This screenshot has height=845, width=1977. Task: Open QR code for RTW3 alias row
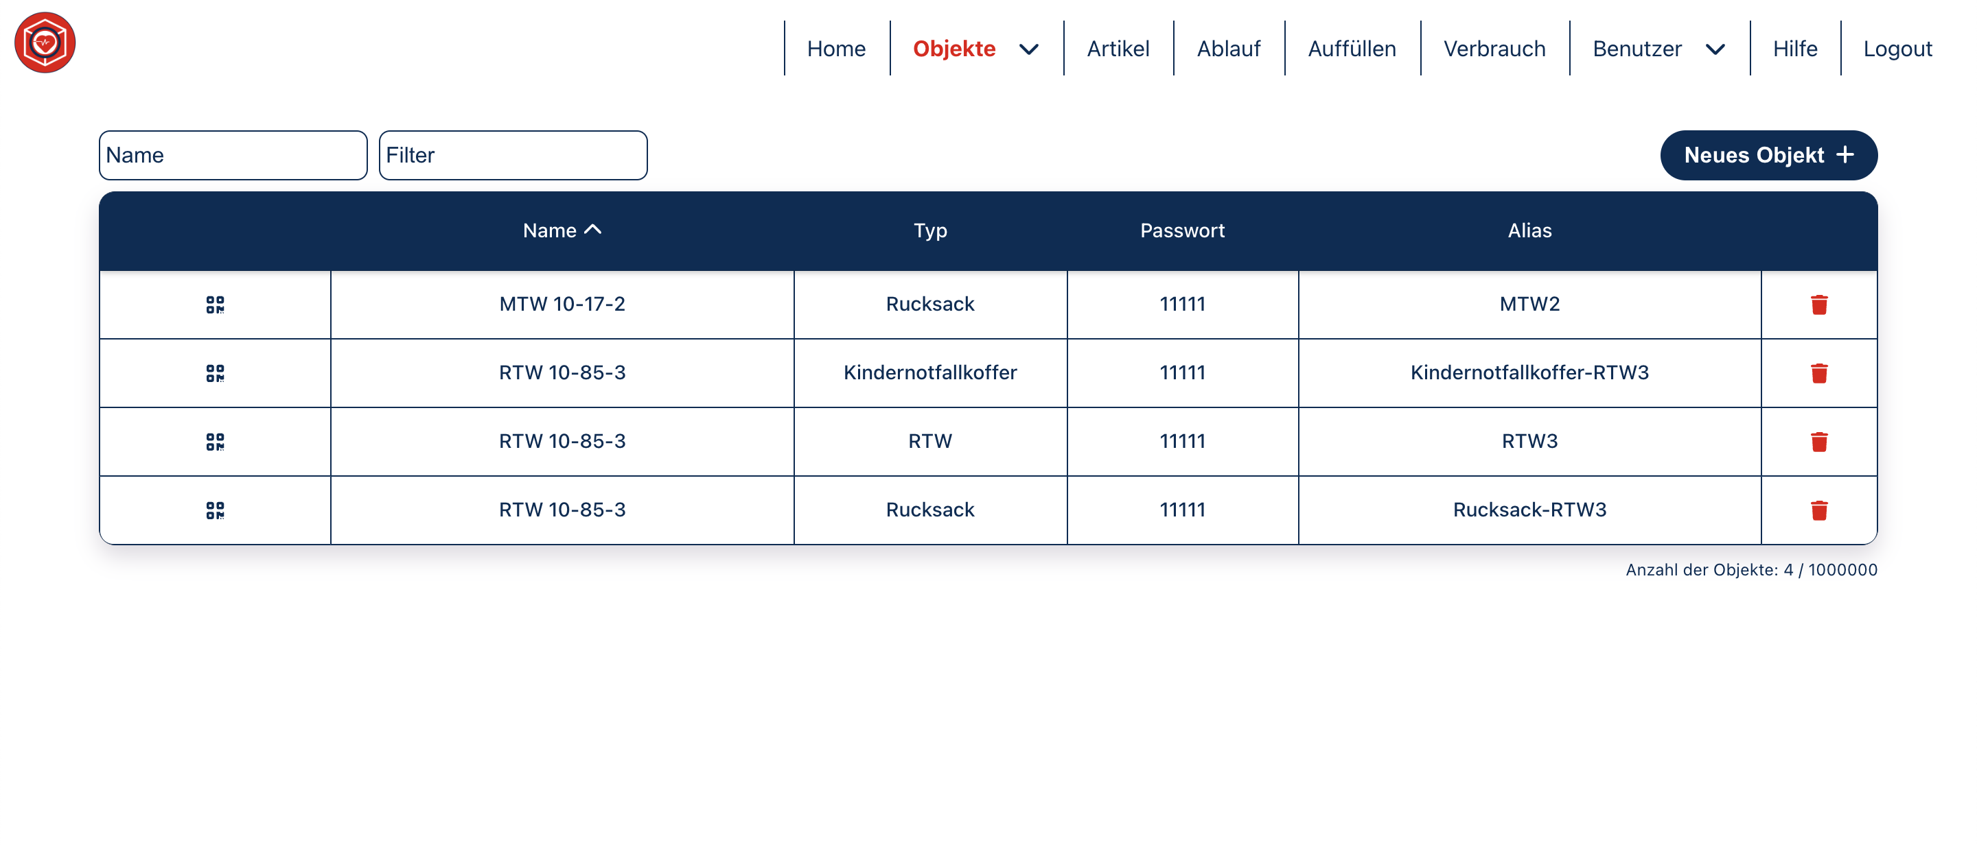[x=215, y=442]
